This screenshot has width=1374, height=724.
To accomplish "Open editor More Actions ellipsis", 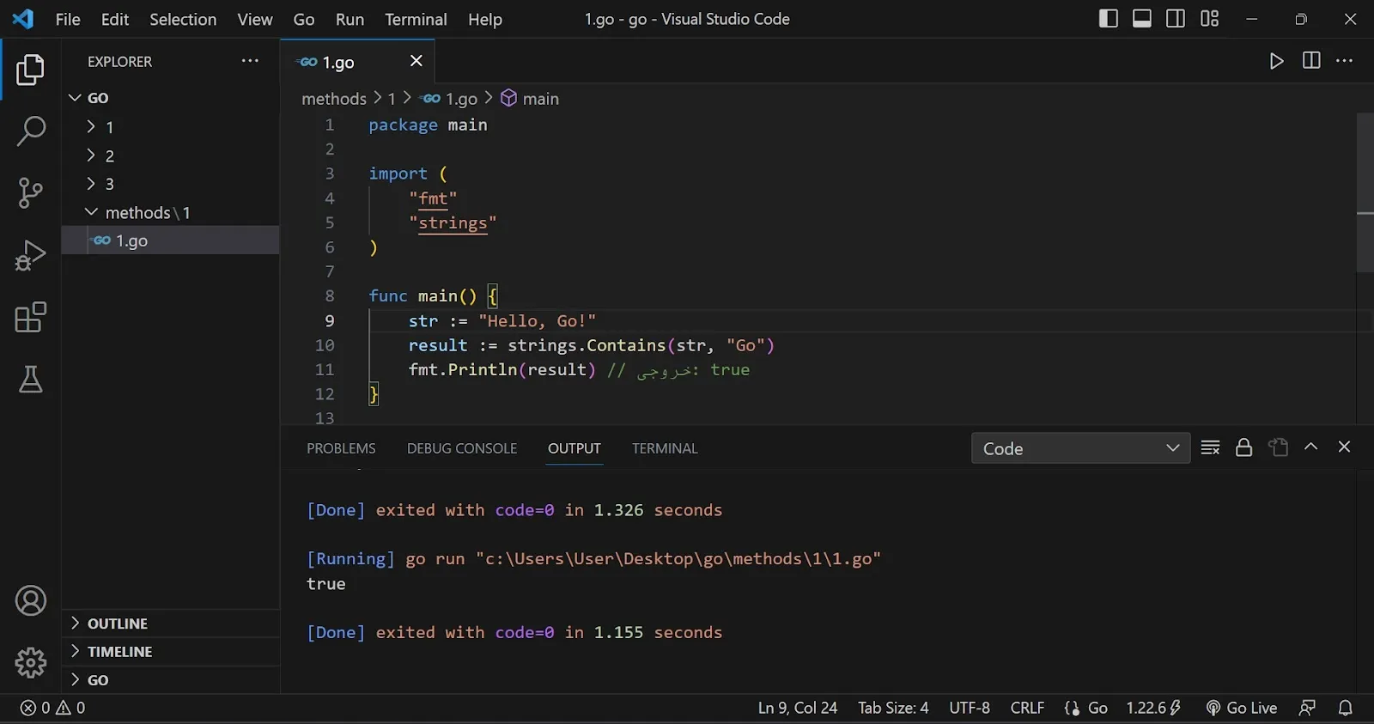I will coord(1345,60).
